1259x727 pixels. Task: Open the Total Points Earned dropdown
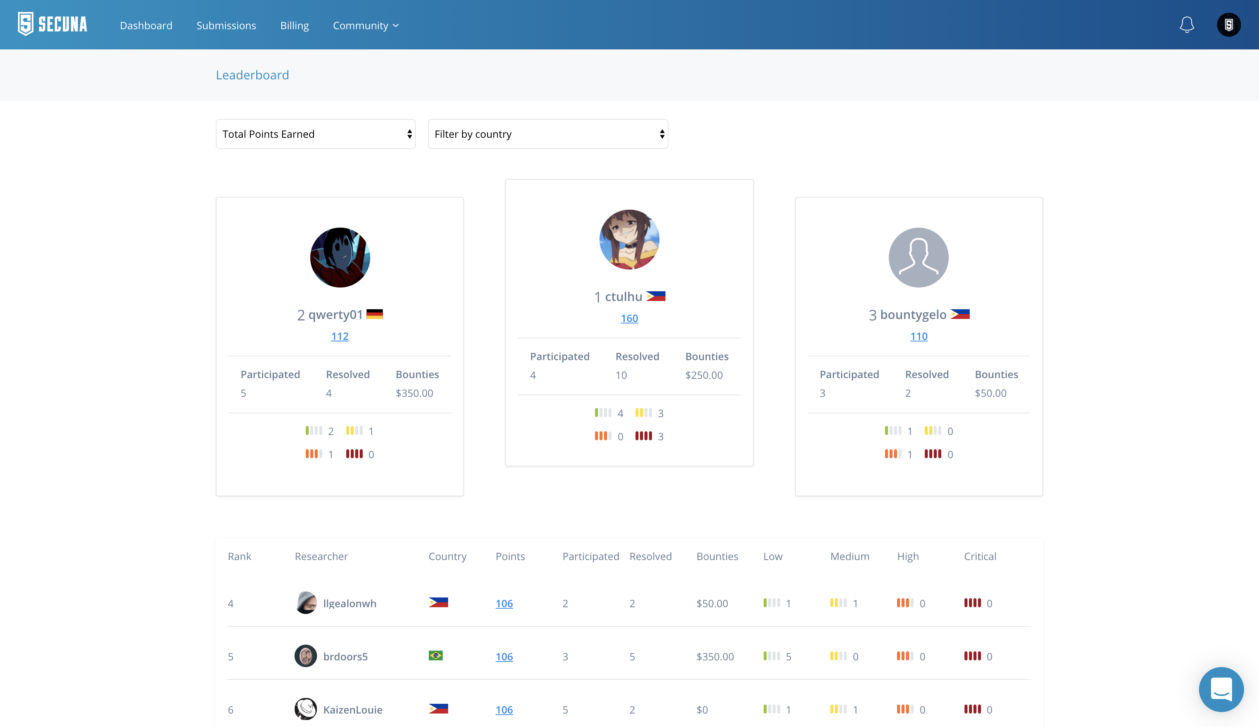pos(316,134)
